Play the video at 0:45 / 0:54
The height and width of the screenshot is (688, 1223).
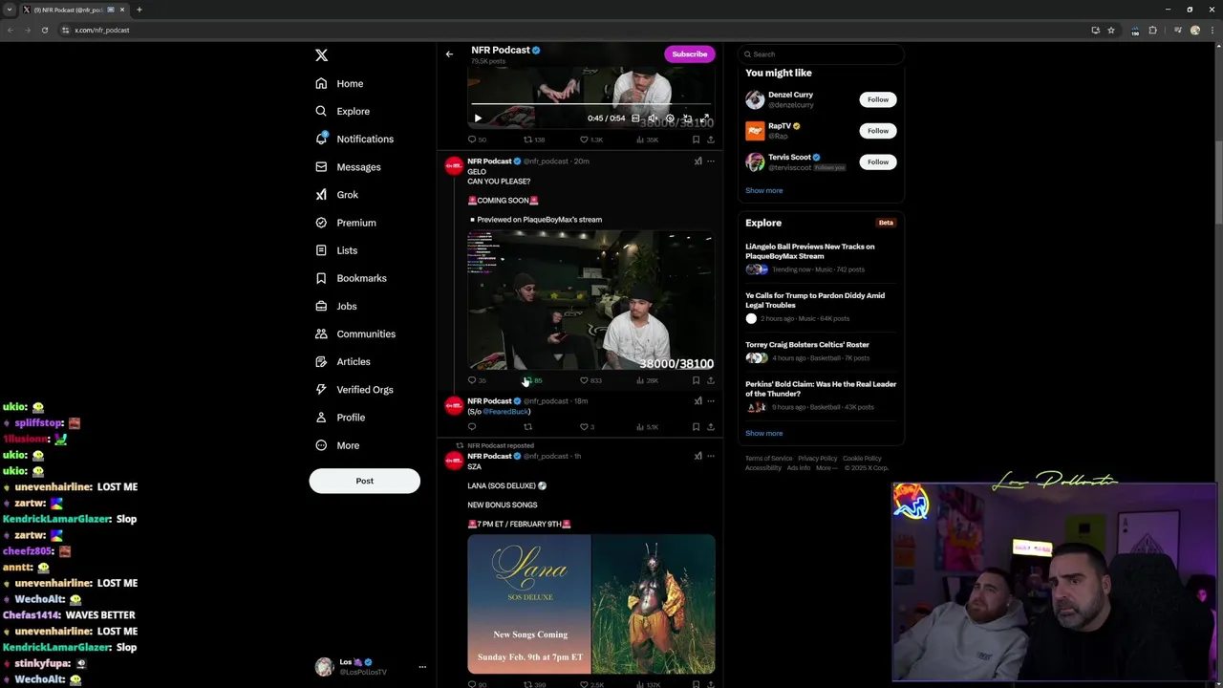tap(478, 118)
